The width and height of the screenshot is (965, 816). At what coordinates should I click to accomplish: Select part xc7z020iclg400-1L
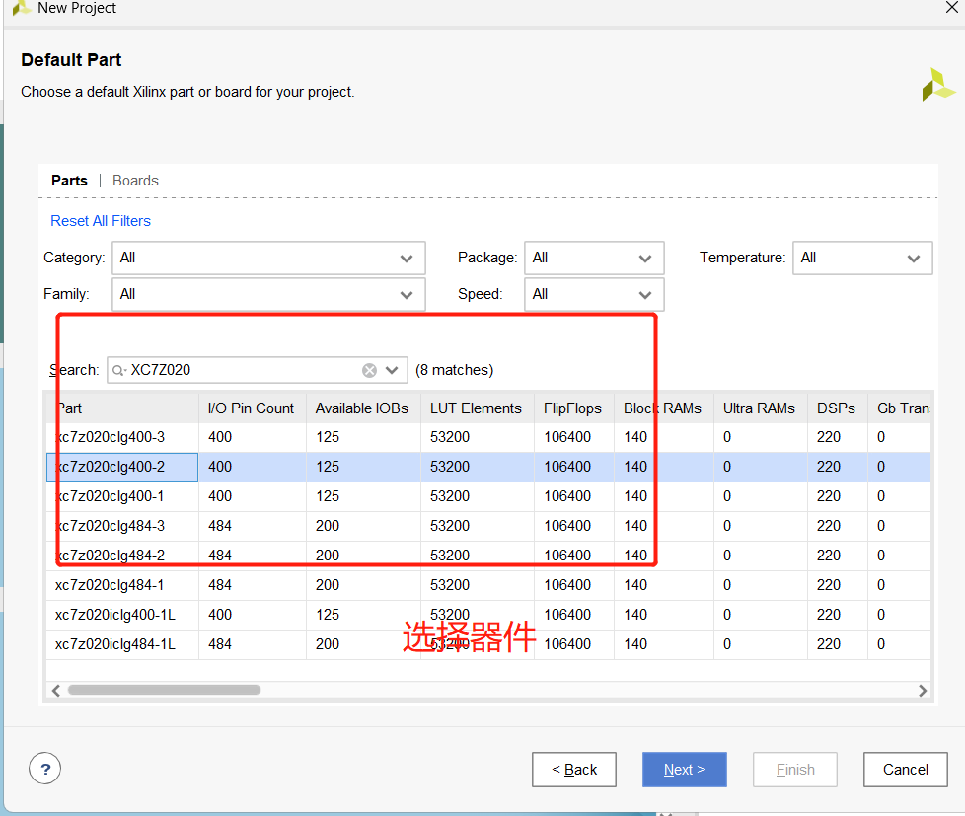click(488, 614)
